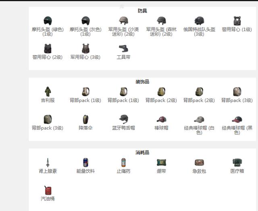258x211 pixels.
Task: Click the 能量饮料 drink can icon
Action: pyautogui.click(x=85, y=163)
